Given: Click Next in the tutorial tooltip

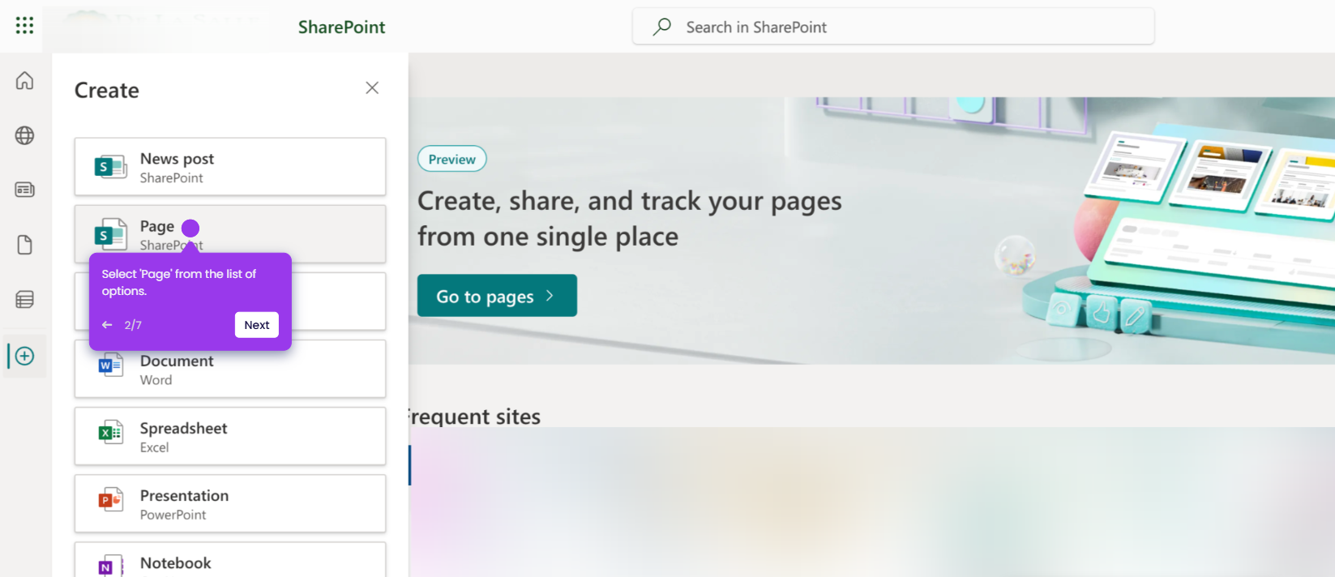Looking at the screenshot, I should pos(257,325).
